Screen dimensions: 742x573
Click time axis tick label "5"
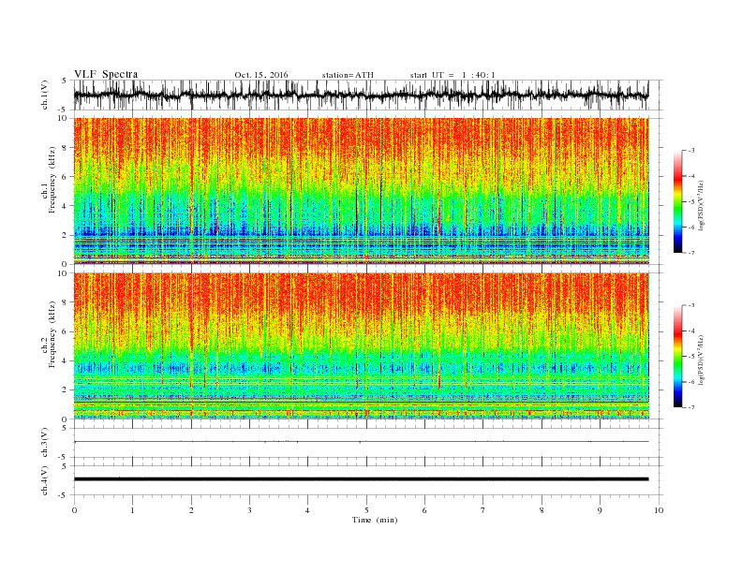coord(366,510)
